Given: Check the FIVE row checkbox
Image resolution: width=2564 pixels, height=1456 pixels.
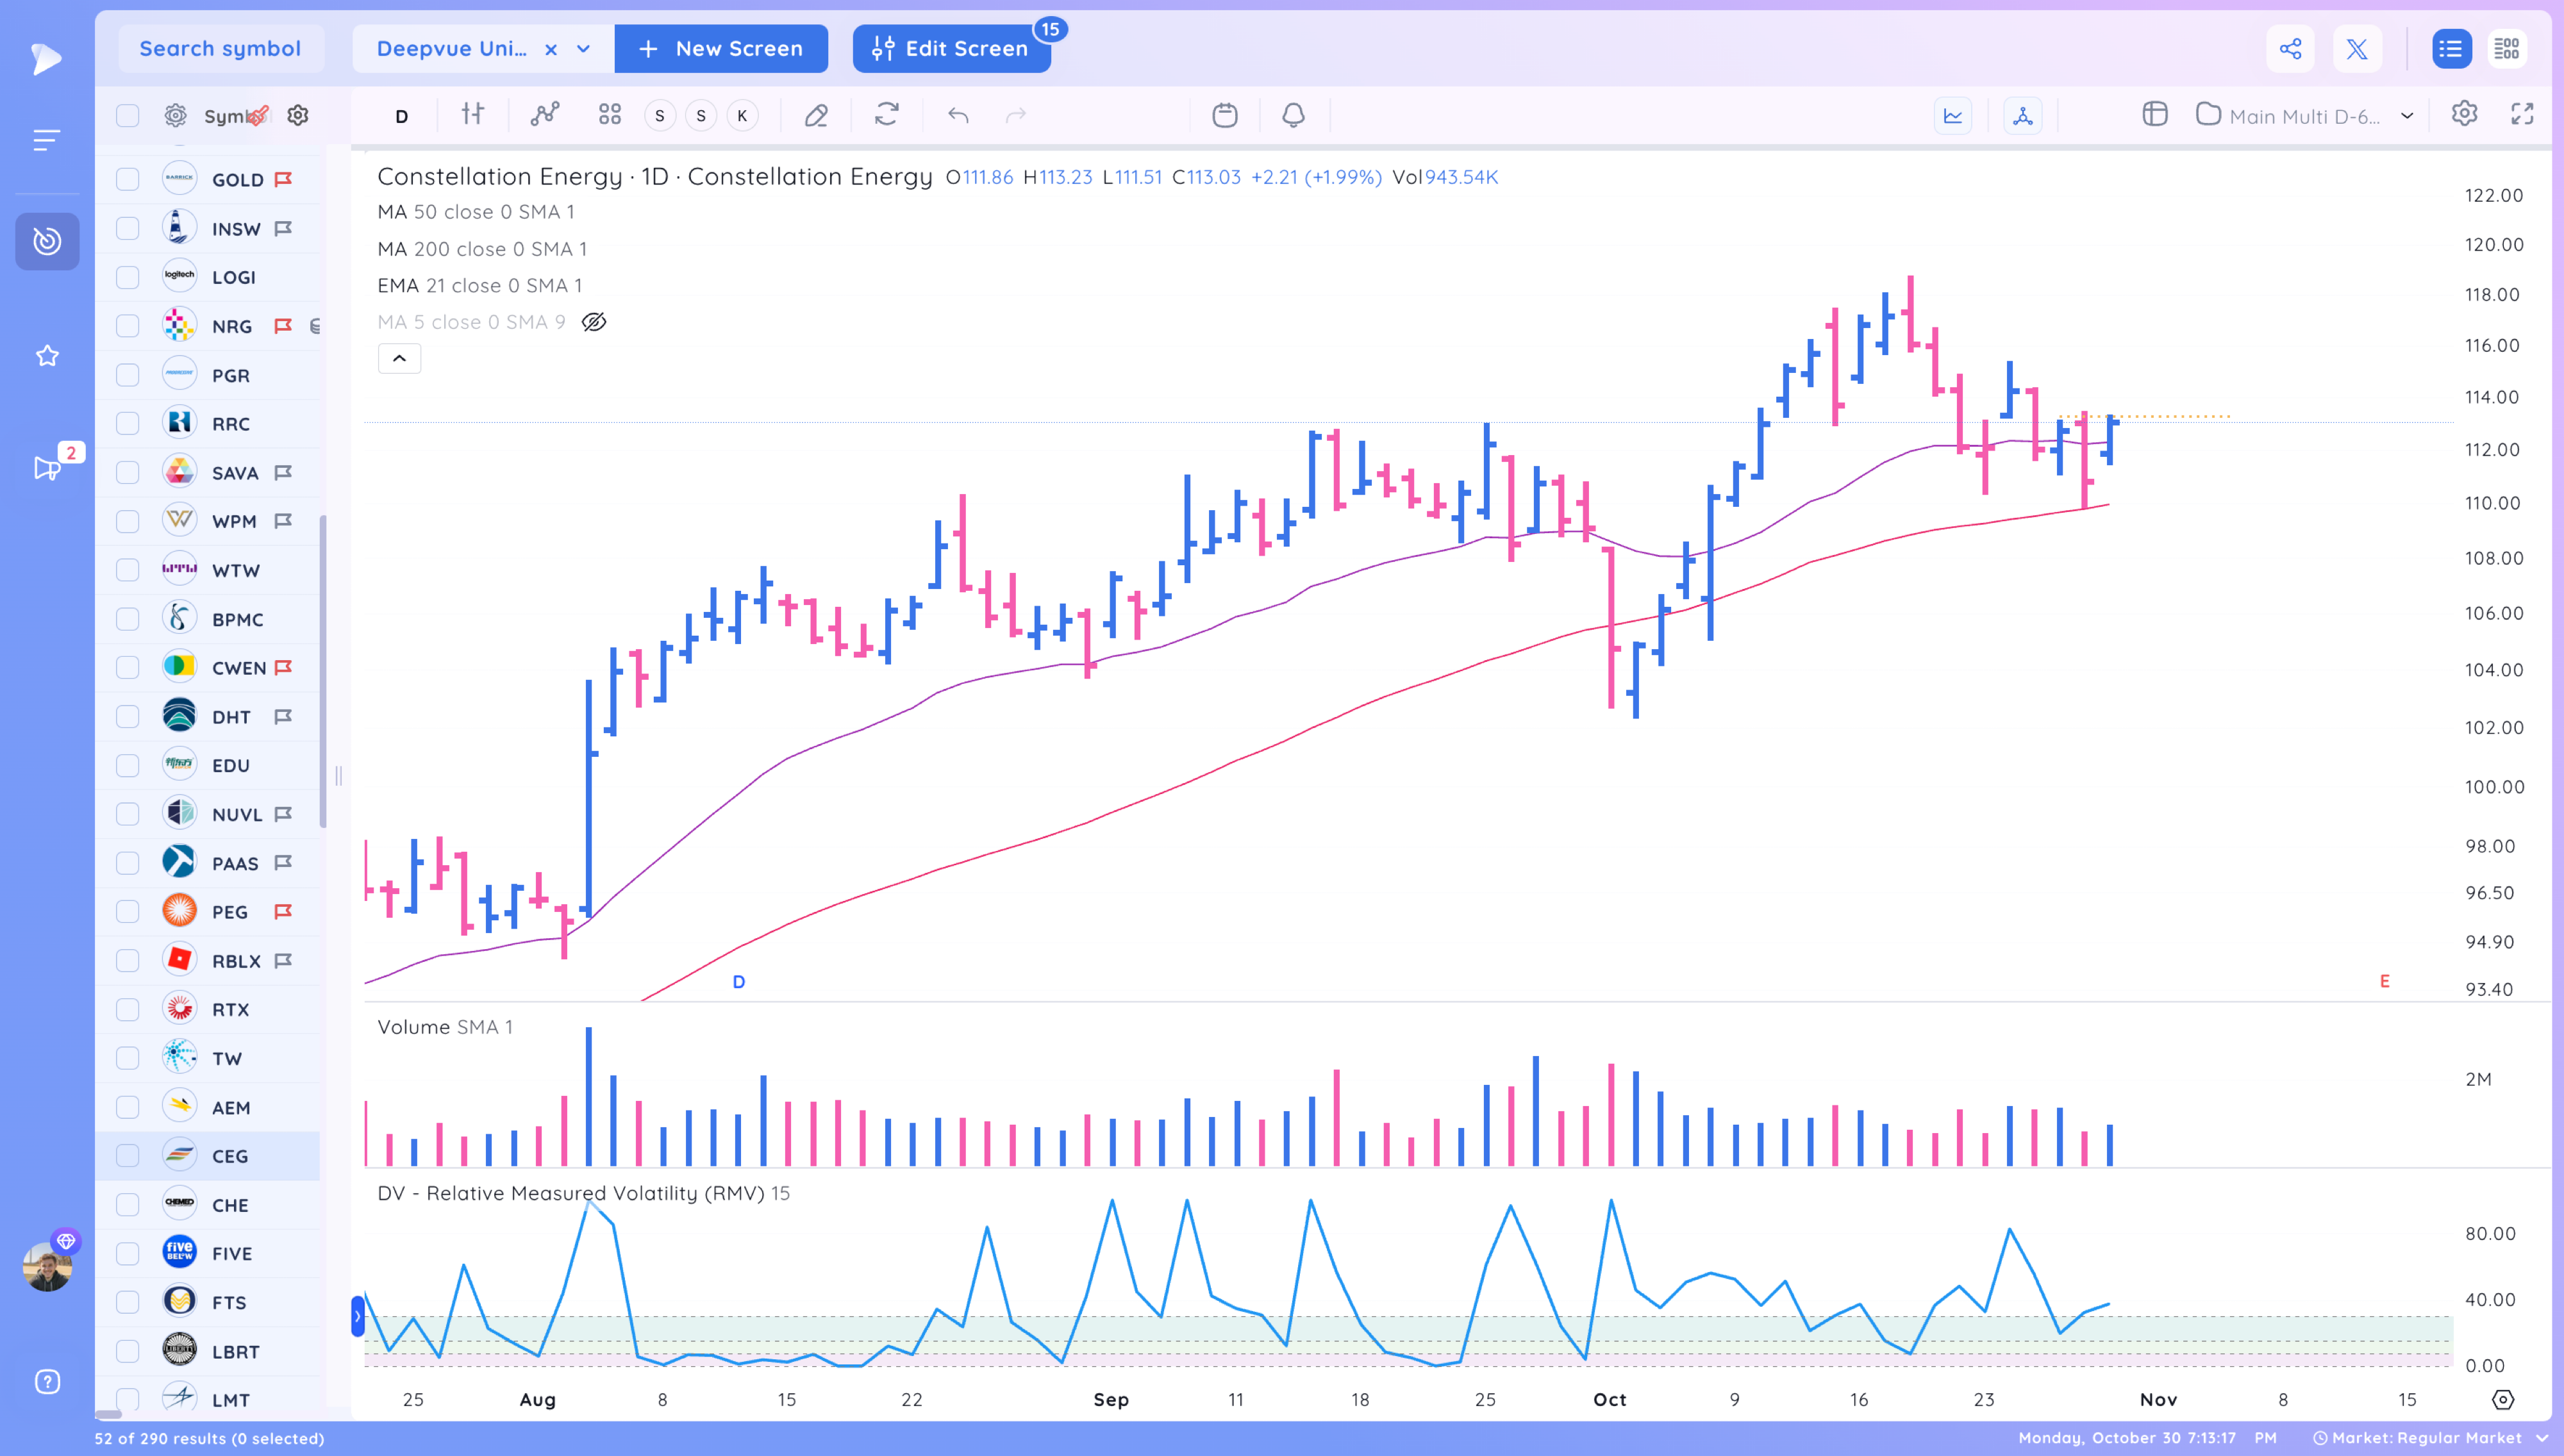Looking at the screenshot, I should [x=127, y=1253].
